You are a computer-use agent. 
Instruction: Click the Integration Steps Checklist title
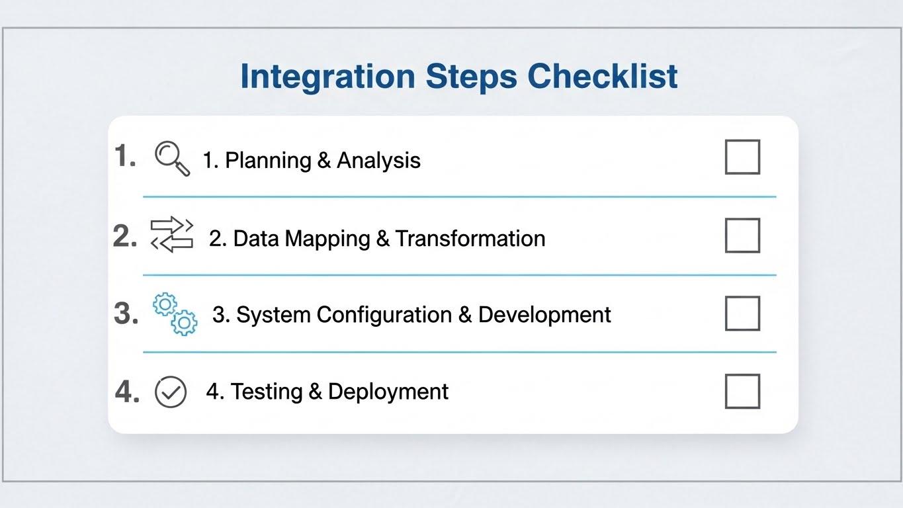458,76
